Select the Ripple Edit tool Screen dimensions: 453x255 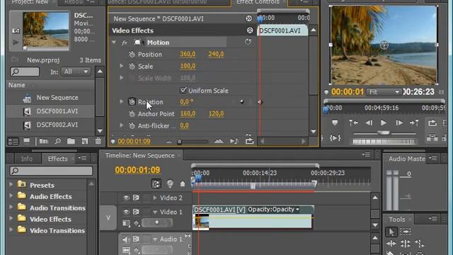(x=391, y=244)
